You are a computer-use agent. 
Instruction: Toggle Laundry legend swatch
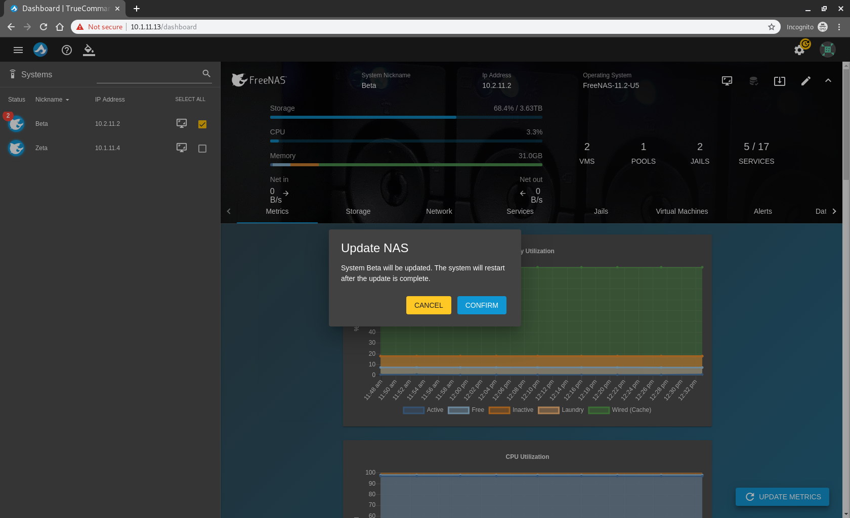(x=548, y=410)
